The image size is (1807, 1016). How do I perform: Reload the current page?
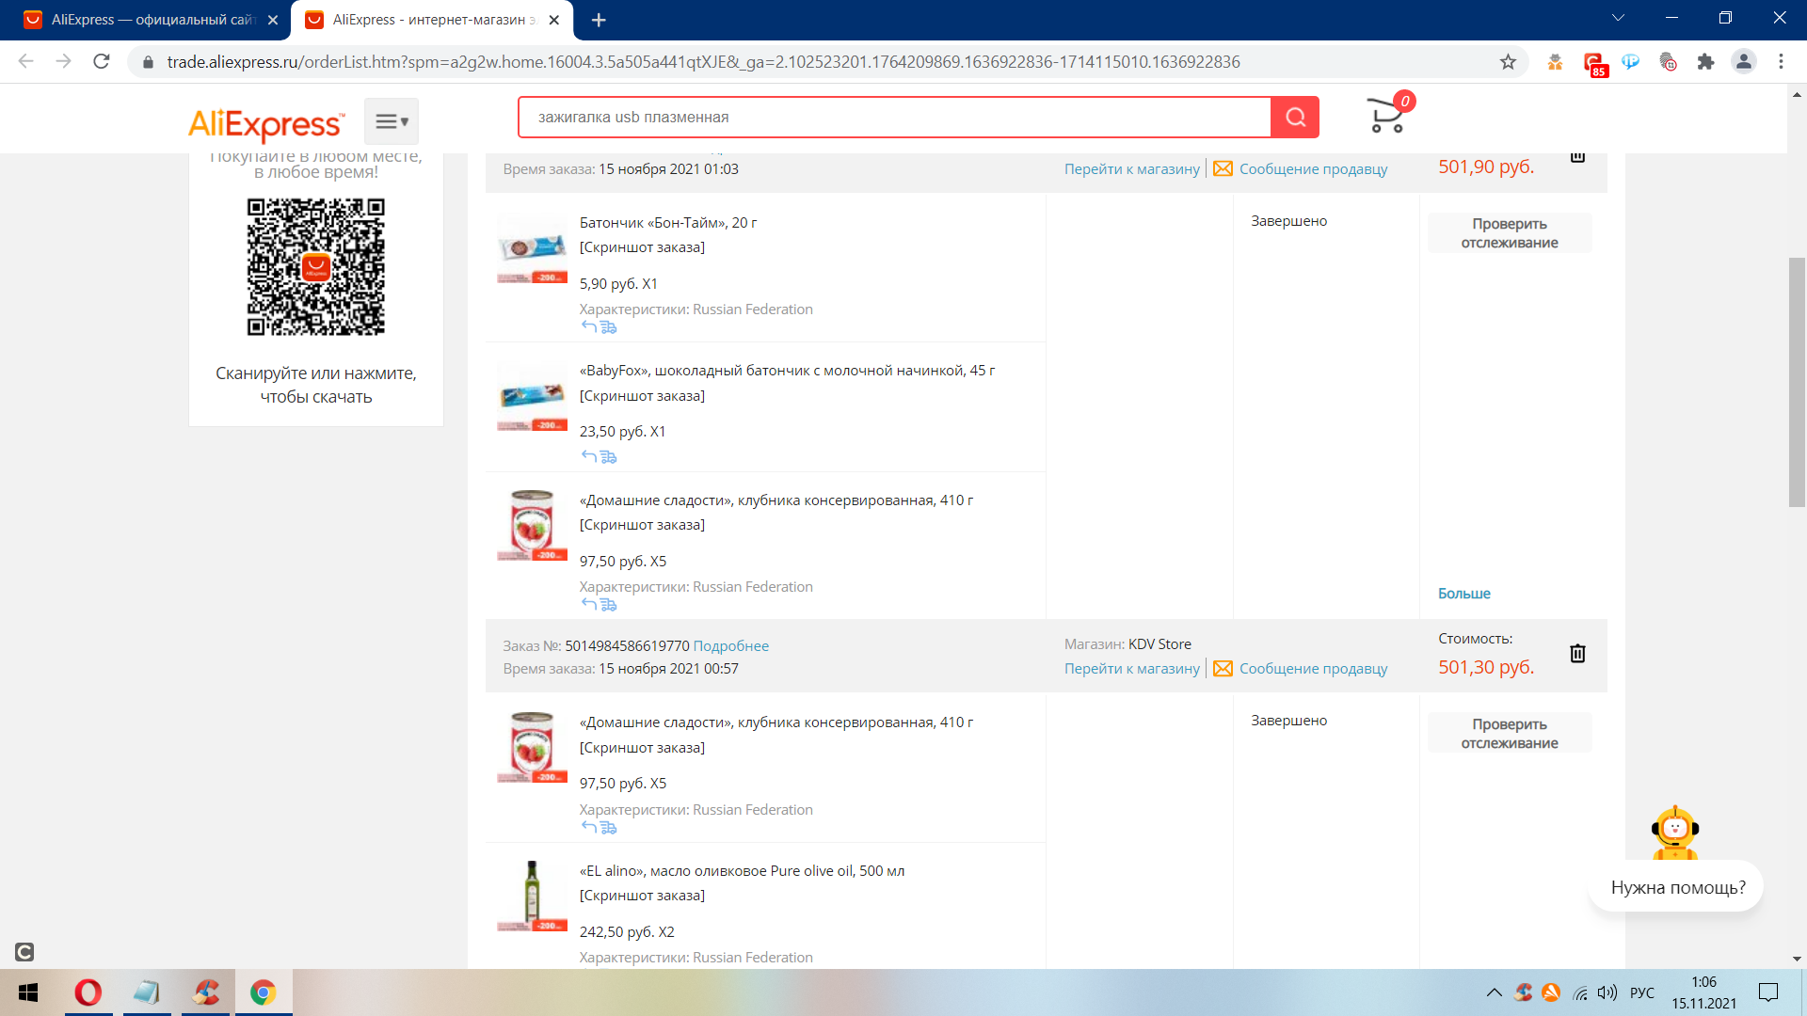(102, 62)
